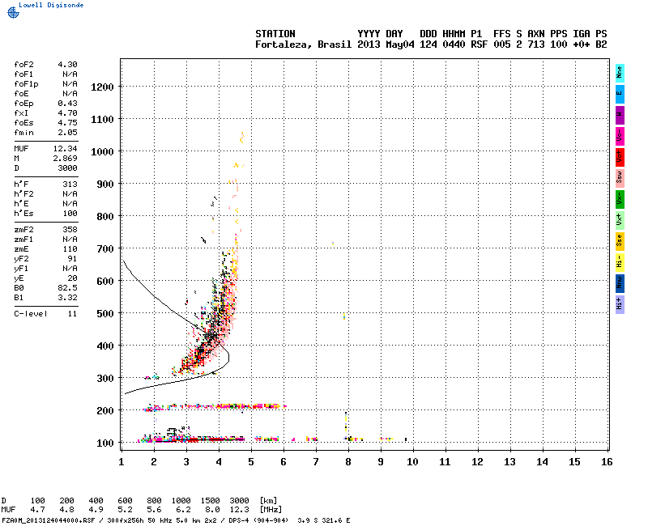The image size is (648, 526).
Task: Click the cyan NNE legend swatch
Action: tap(620, 73)
